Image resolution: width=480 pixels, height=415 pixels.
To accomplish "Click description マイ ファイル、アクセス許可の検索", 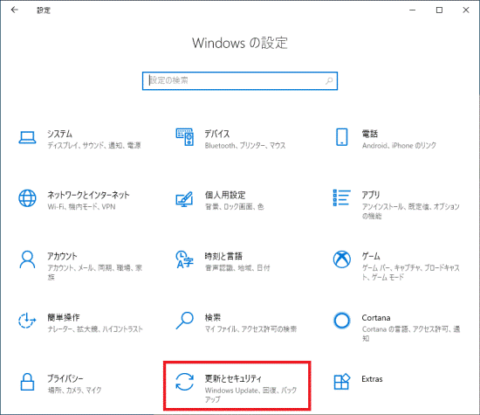I will point(250,329).
